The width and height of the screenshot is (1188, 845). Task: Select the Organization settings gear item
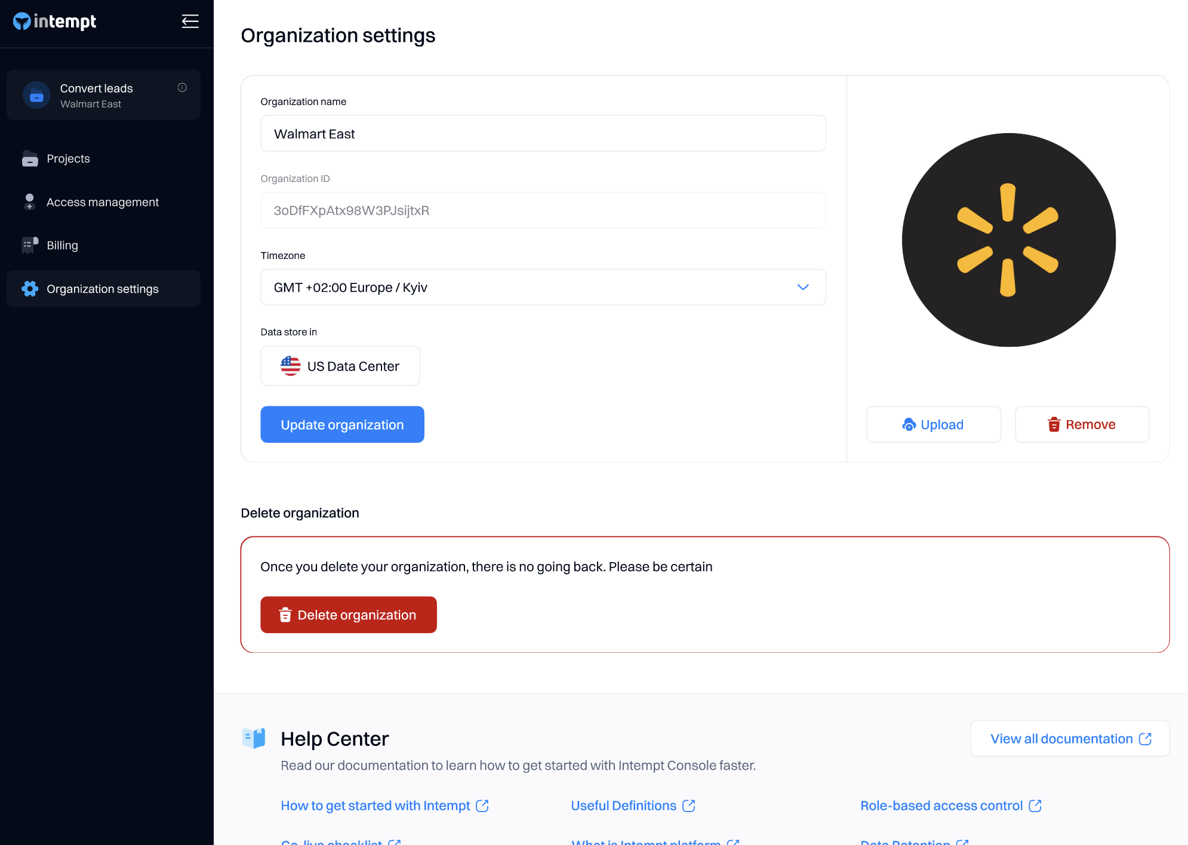coord(102,289)
